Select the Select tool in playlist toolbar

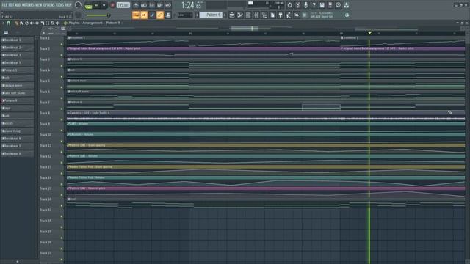click(x=47, y=23)
